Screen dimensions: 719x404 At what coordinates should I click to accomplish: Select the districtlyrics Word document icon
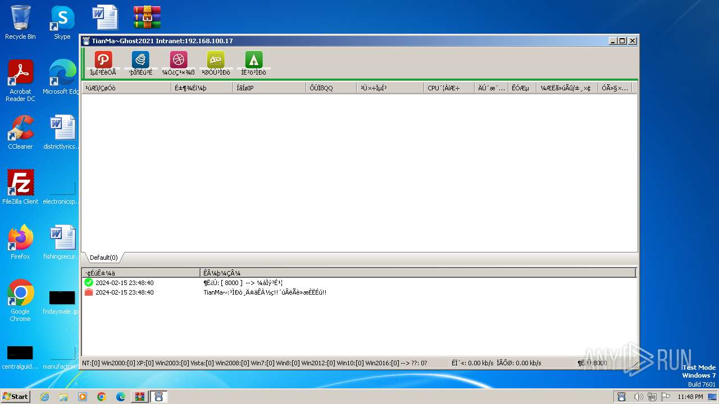pos(62,128)
